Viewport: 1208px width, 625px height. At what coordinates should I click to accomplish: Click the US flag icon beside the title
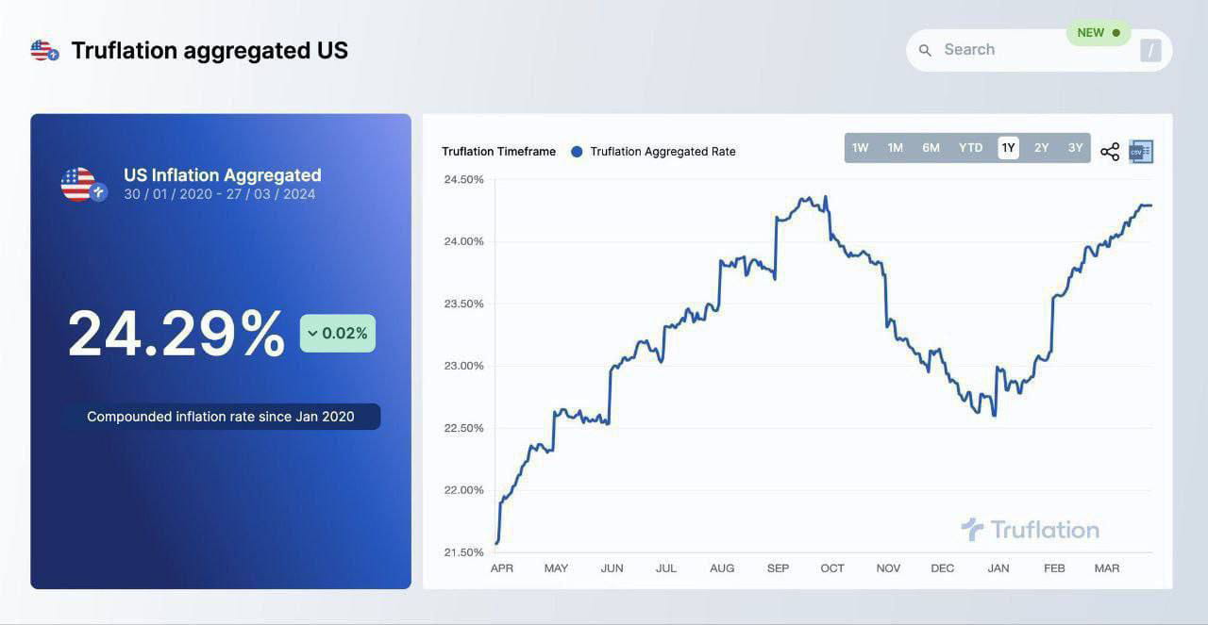coord(42,50)
